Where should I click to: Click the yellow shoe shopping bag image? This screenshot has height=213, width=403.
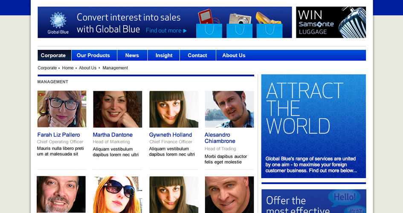click(x=270, y=25)
